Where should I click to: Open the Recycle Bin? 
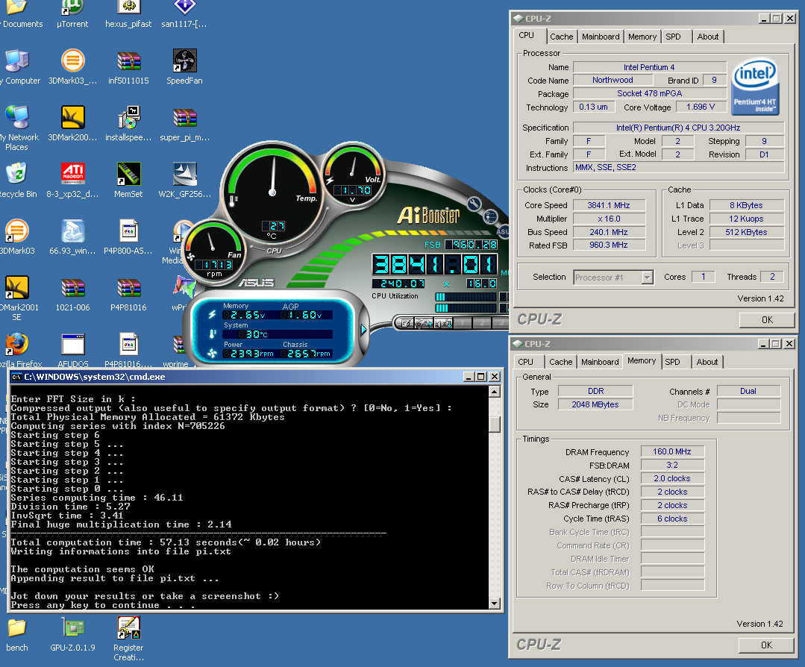(x=17, y=181)
